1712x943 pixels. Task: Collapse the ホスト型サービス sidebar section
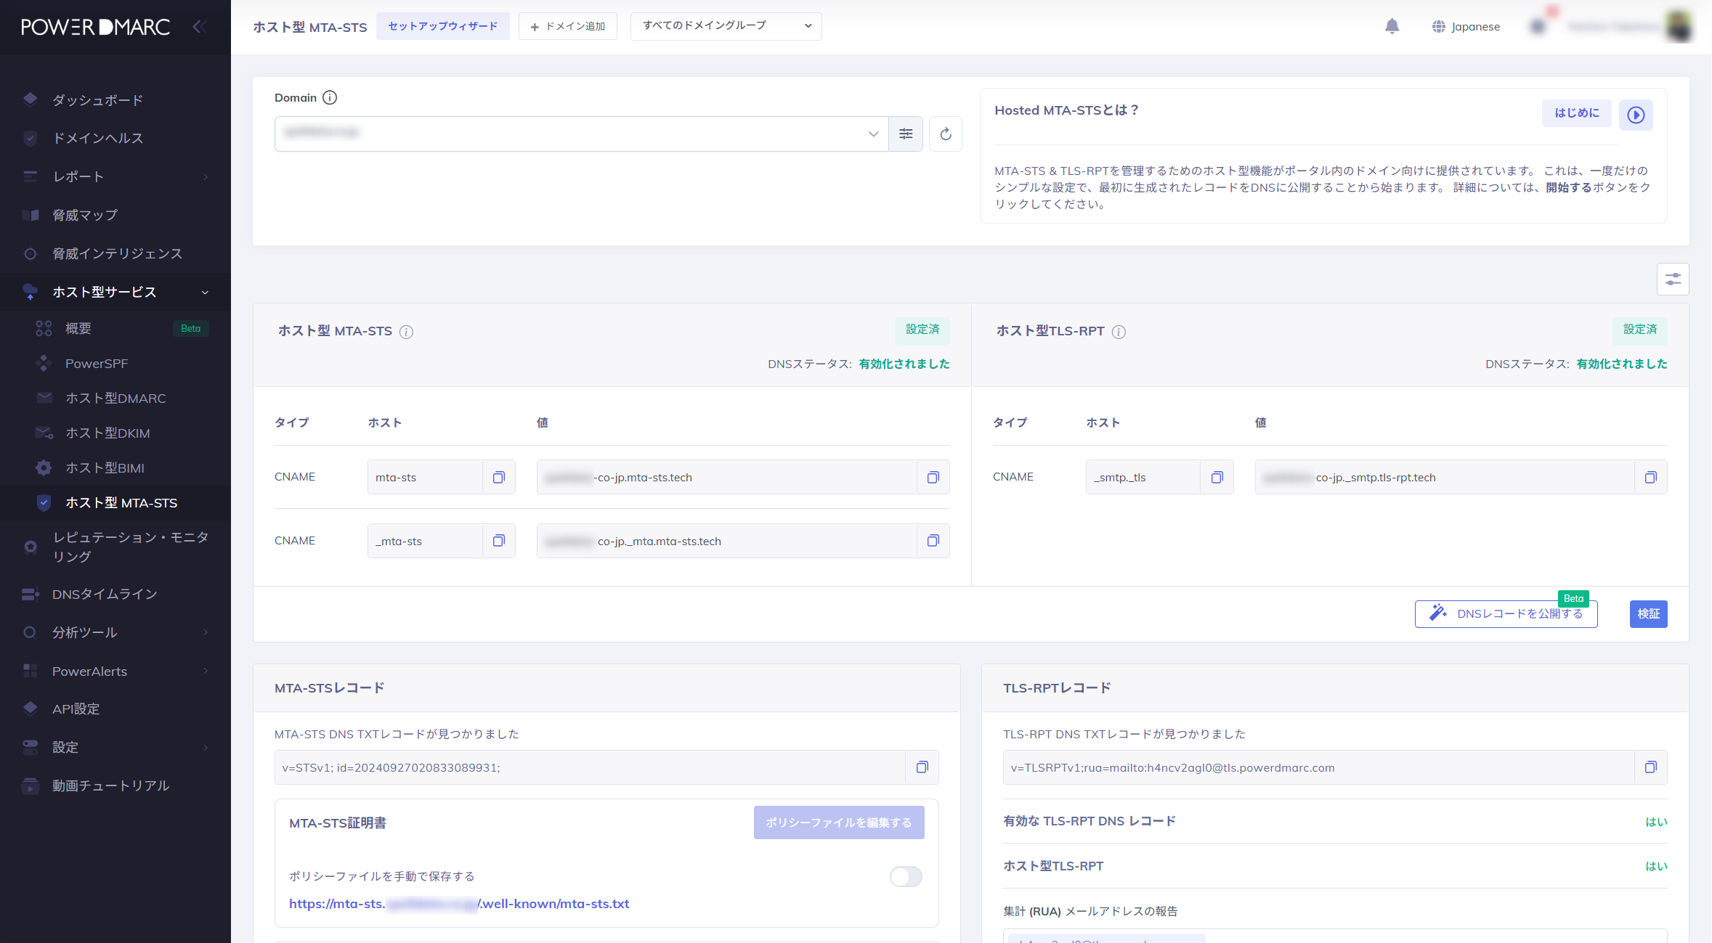pyautogui.click(x=205, y=293)
